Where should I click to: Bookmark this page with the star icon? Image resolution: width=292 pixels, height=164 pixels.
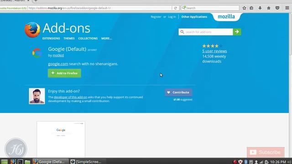point(244,8)
